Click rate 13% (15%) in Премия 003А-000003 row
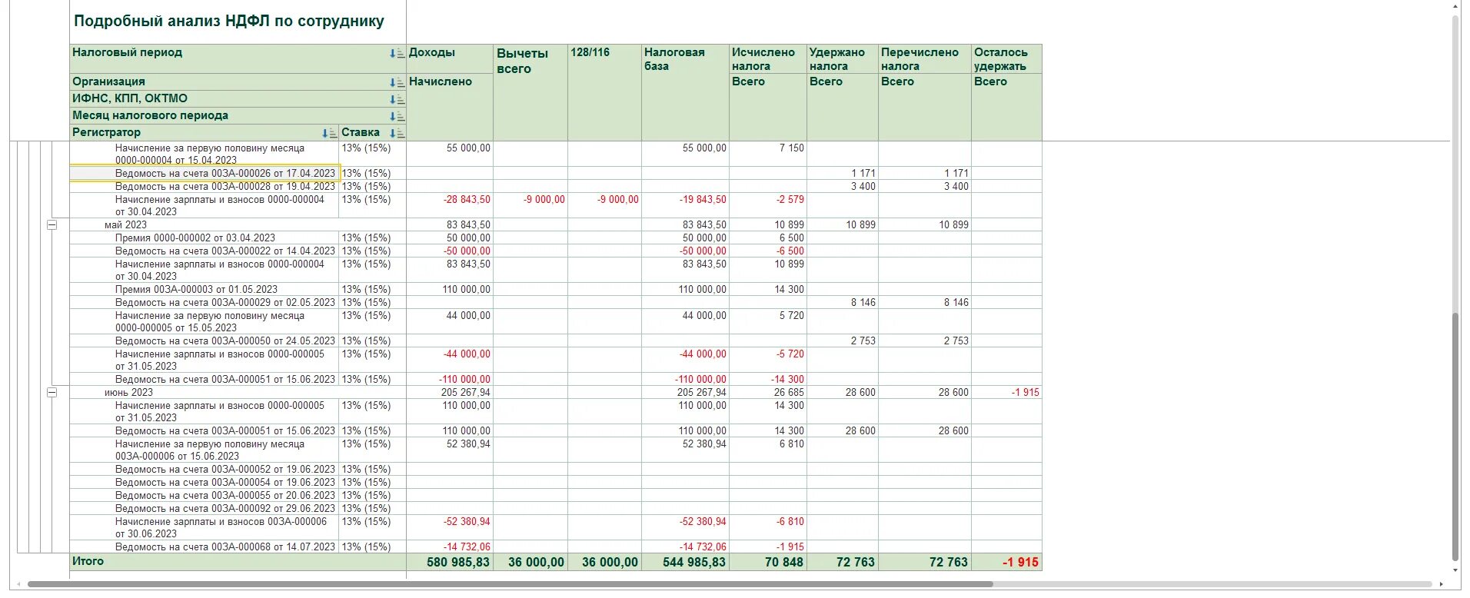The width and height of the screenshot is (1470, 598). point(366,290)
